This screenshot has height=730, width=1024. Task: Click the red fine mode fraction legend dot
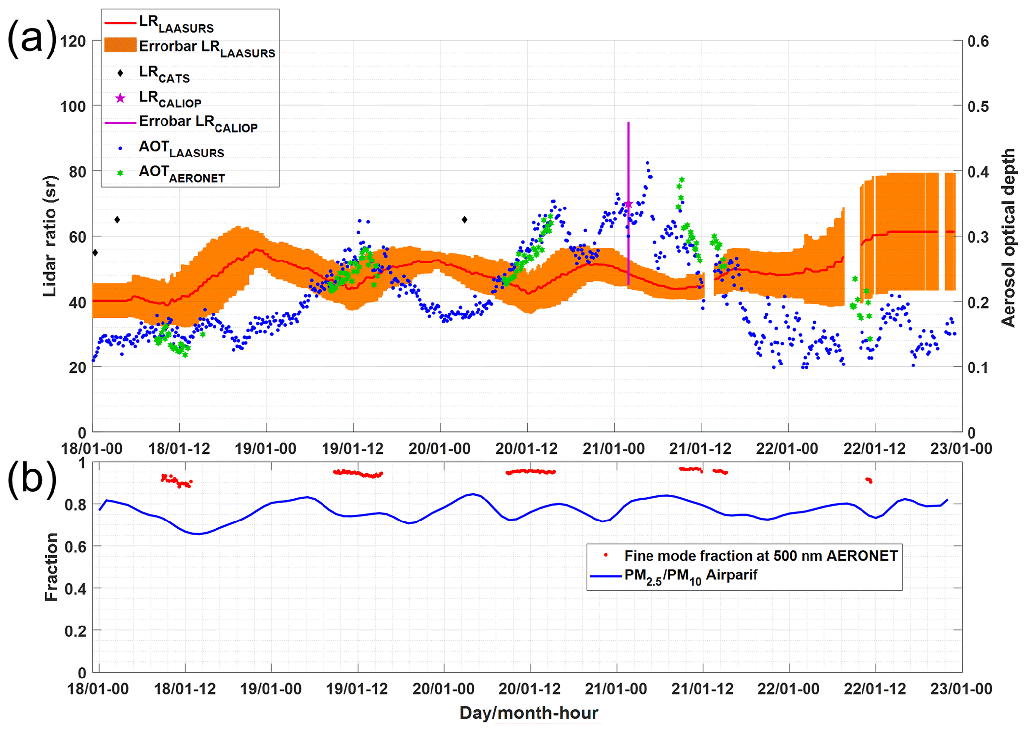(x=606, y=555)
